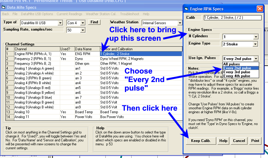Image resolution: width=268 pixels, height=158 pixels.
Task: Click the Dyno data name cell
Action: [x=87, y=59]
